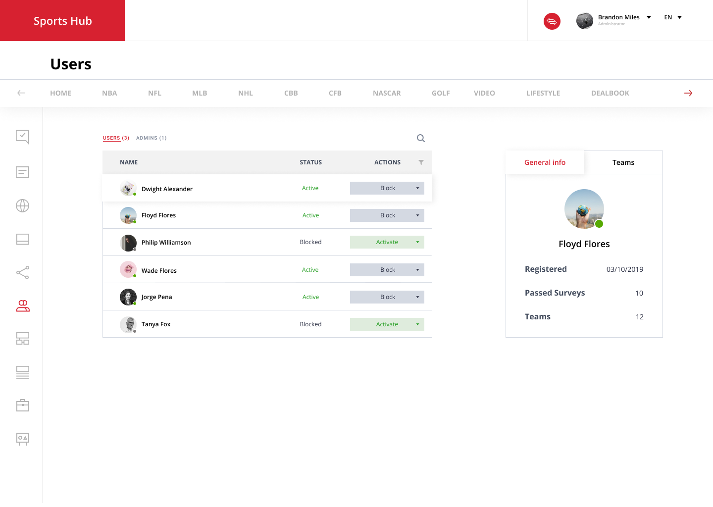
Task: Select the Tanya Fox name
Action: point(156,324)
